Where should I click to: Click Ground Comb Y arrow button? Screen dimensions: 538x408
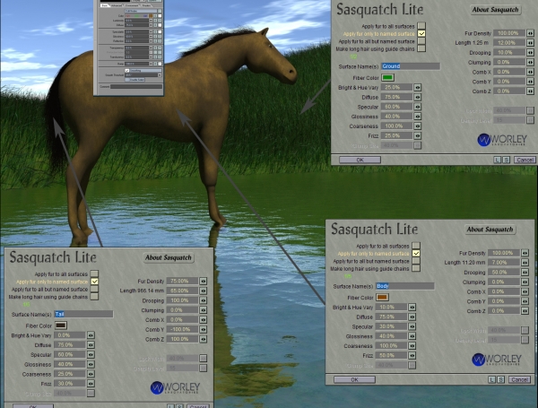(531, 82)
